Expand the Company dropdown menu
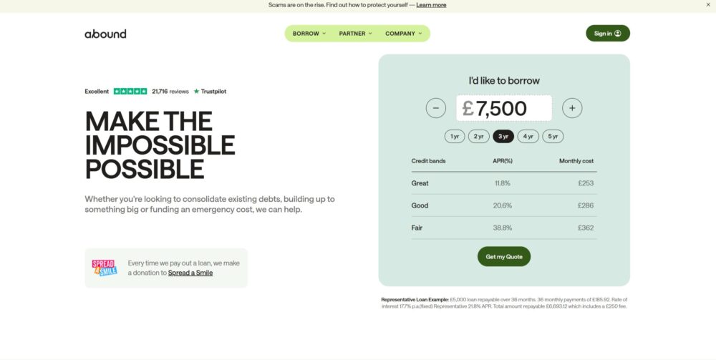The width and height of the screenshot is (716, 360). coord(404,34)
